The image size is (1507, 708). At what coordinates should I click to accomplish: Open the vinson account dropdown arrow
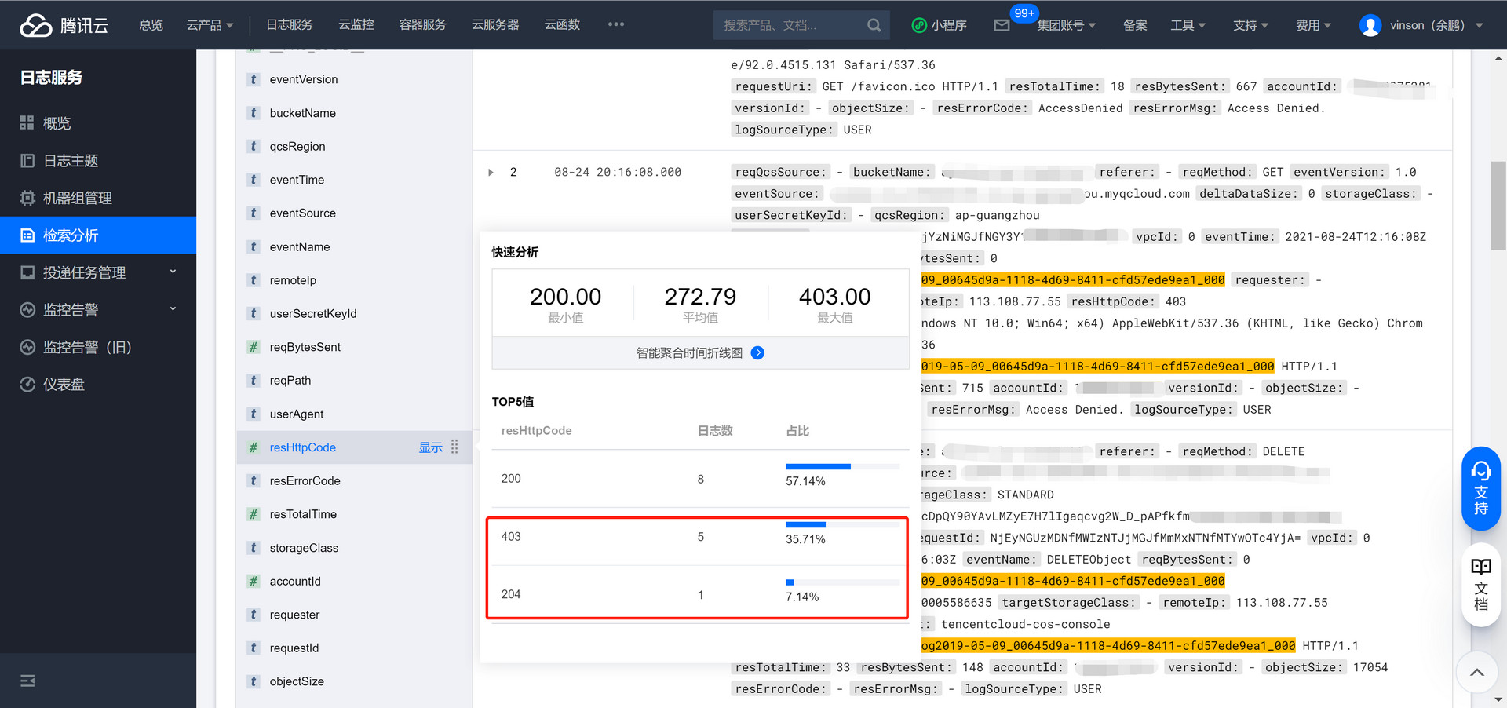point(1480,25)
